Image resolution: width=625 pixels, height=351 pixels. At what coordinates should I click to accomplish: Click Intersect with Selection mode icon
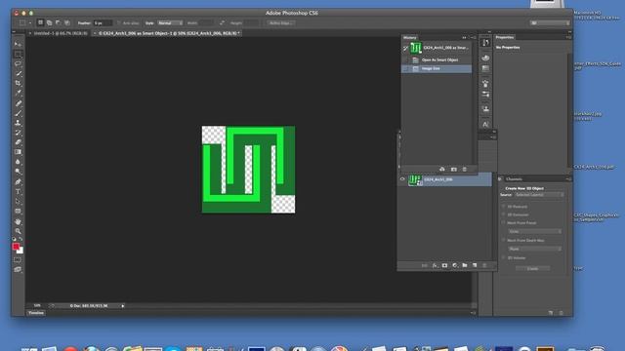pos(67,22)
